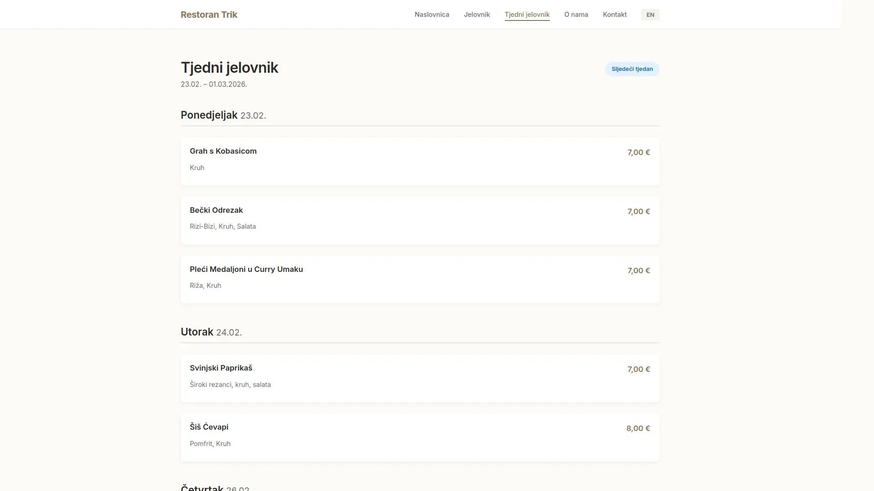Open the Naslovnica menu item
Screen dimensions: 874x491
(x=432, y=15)
